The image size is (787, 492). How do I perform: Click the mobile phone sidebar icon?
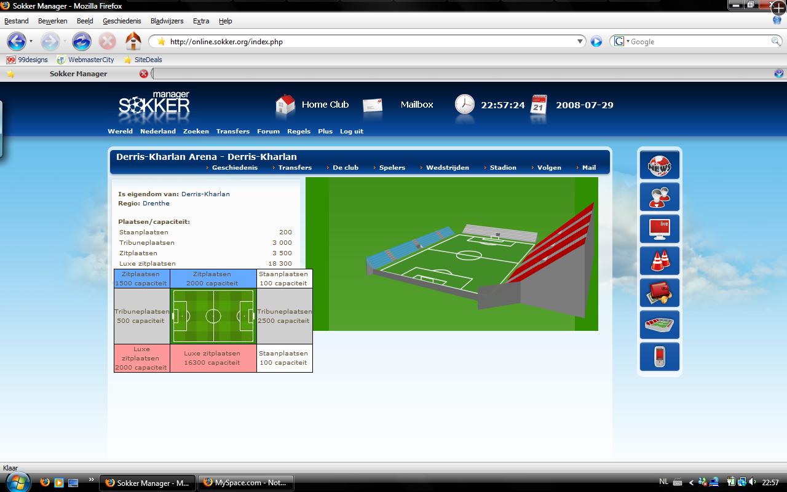(659, 357)
